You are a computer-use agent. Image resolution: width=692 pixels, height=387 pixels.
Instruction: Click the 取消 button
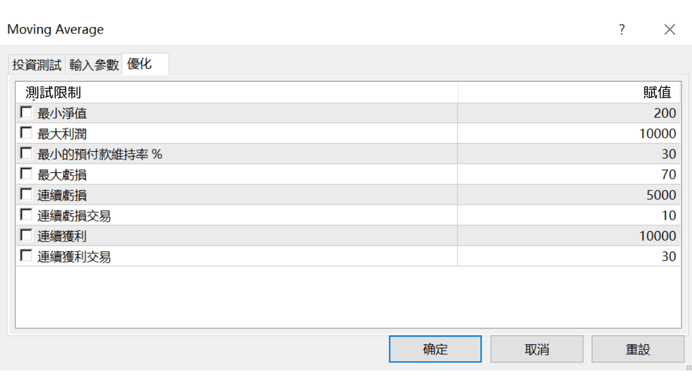(x=537, y=349)
